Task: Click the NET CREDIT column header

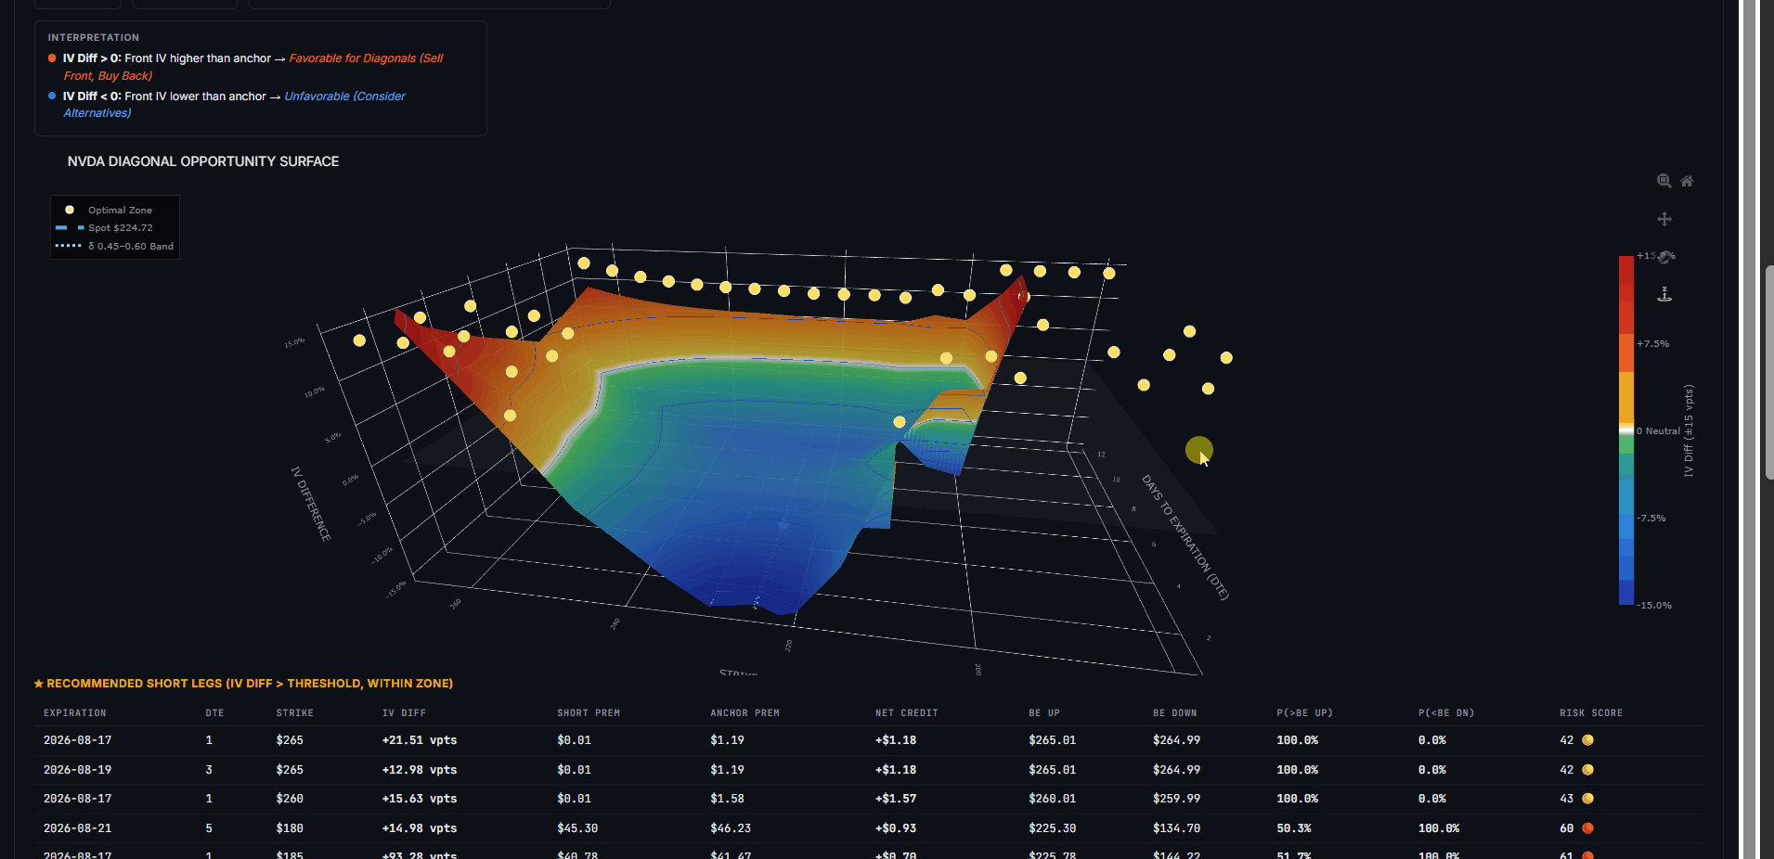Action: (907, 713)
